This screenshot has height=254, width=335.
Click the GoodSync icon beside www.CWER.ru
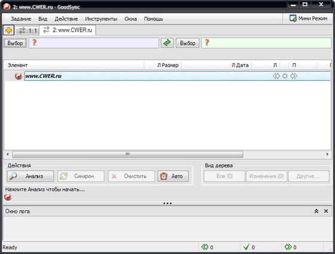point(19,76)
